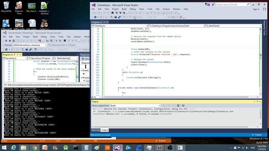Open Tools menu in ServerAsync window
Viewport: 269px width, 151px height.
click(61, 36)
